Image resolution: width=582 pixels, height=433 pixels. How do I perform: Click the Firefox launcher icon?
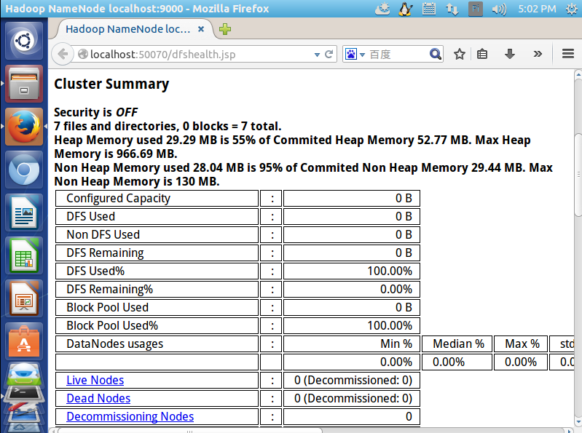click(24, 127)
